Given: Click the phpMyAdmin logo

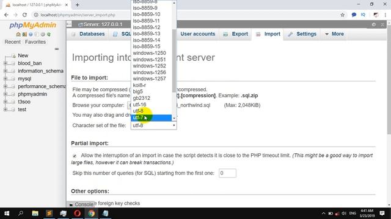Looking at the screenshot, I should pyautogui.click(x=32, y=26).
